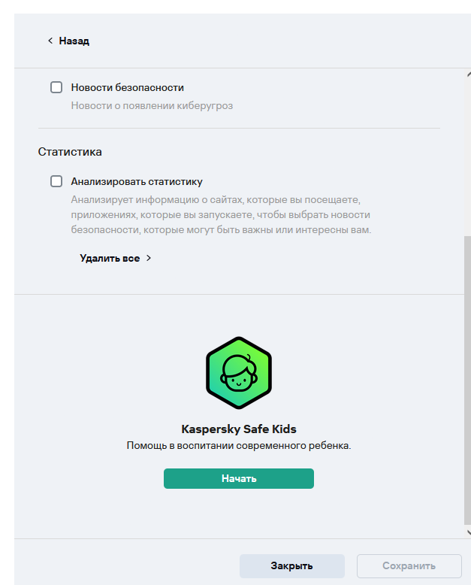Open the "Удалить все" link

(110, 258)
